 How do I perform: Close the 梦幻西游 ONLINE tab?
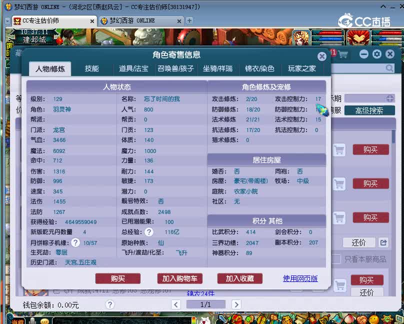point(179,21)
